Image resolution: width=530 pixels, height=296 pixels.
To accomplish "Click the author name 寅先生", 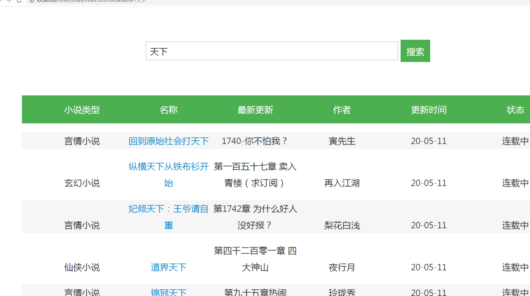I will click(x=342, y=141).
